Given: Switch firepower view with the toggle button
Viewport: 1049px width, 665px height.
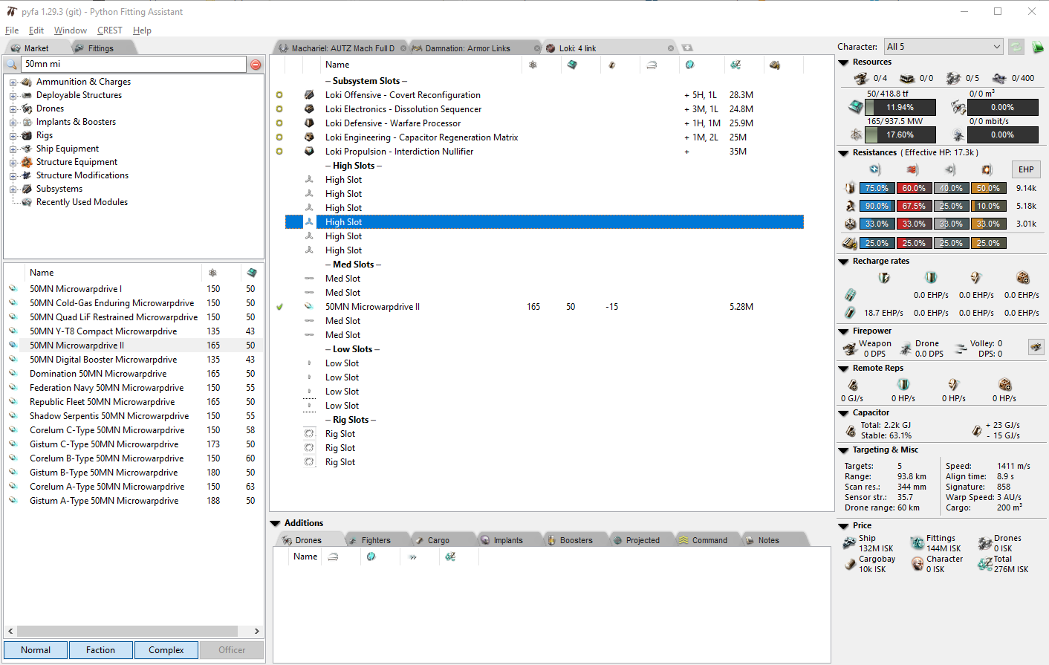Looking at the screenshot, I should click(x=1036, y=346).
